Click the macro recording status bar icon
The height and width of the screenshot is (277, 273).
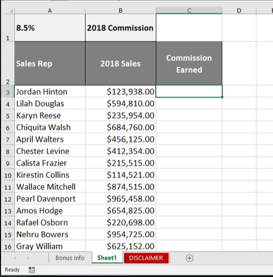(31, 270)
